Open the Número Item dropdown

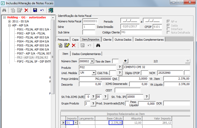92,61
